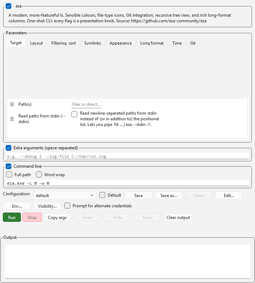Click the Delete configuration button

click(199, 196)
